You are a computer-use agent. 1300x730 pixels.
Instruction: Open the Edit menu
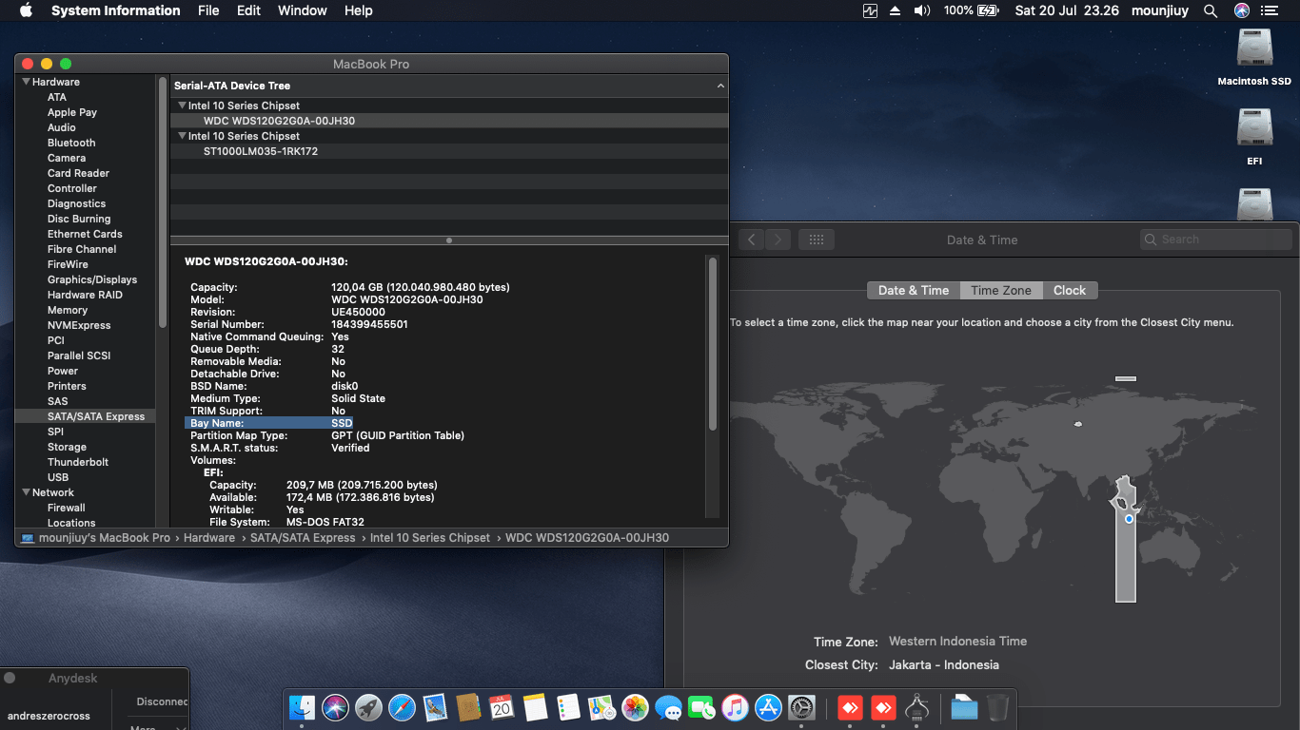point(248,10)
